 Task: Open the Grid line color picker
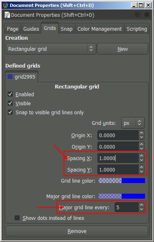pyautogui.click(x=122, y=181)
